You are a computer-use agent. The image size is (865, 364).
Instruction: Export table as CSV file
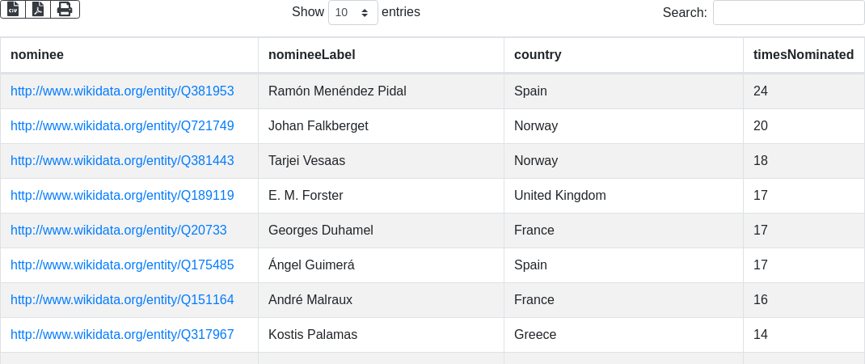[x=13, y=10]
